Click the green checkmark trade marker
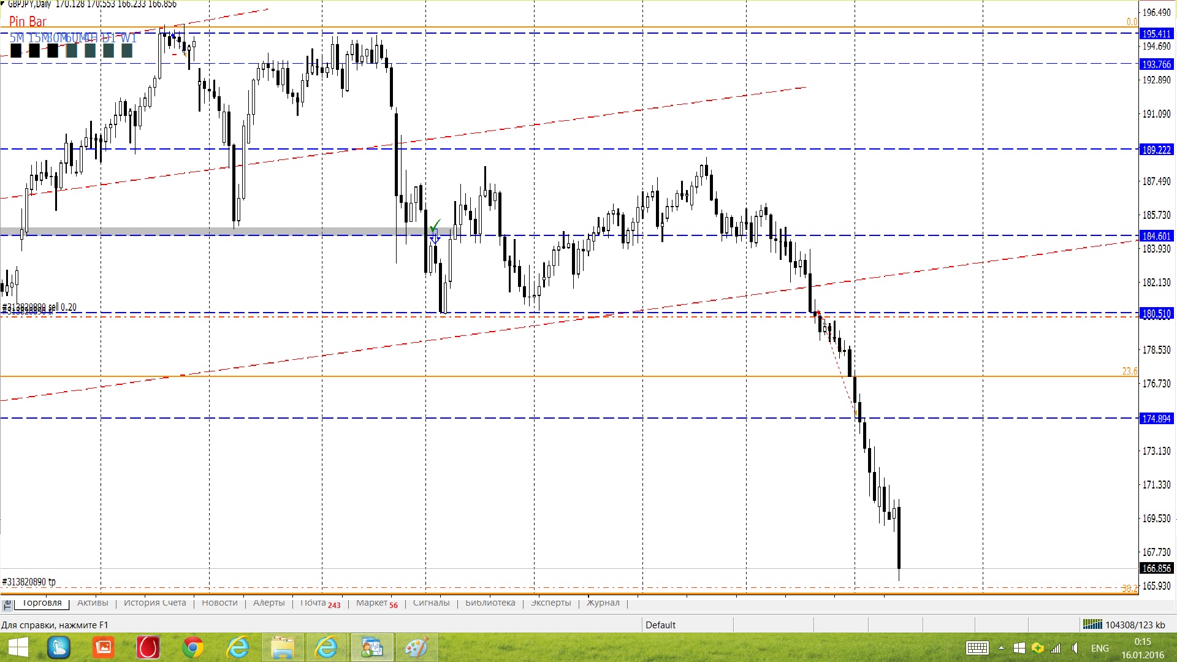1177x662 pixels. 435,225
